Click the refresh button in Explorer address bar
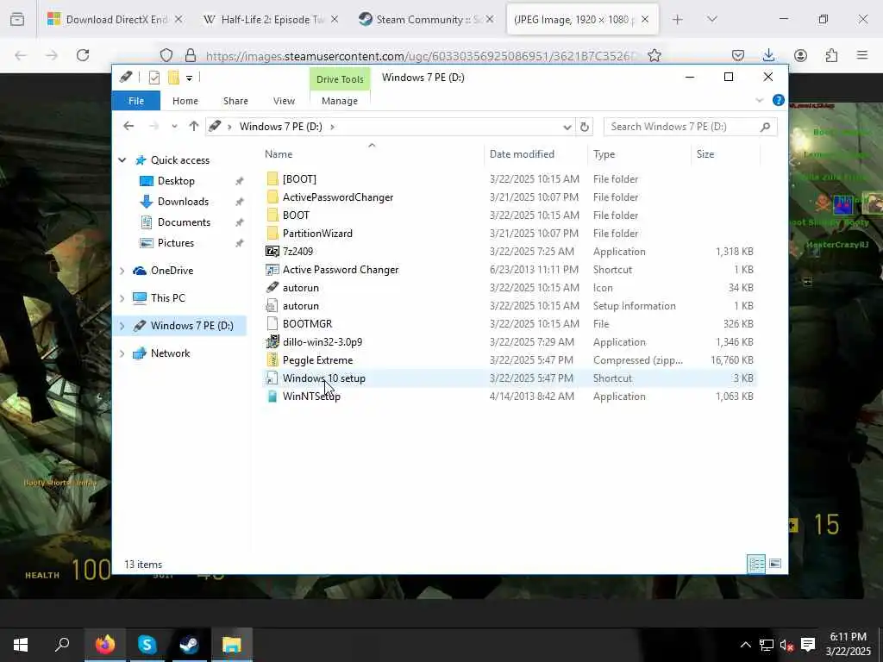The height and width of the screenshot is (662, 883). pos(585,127)
